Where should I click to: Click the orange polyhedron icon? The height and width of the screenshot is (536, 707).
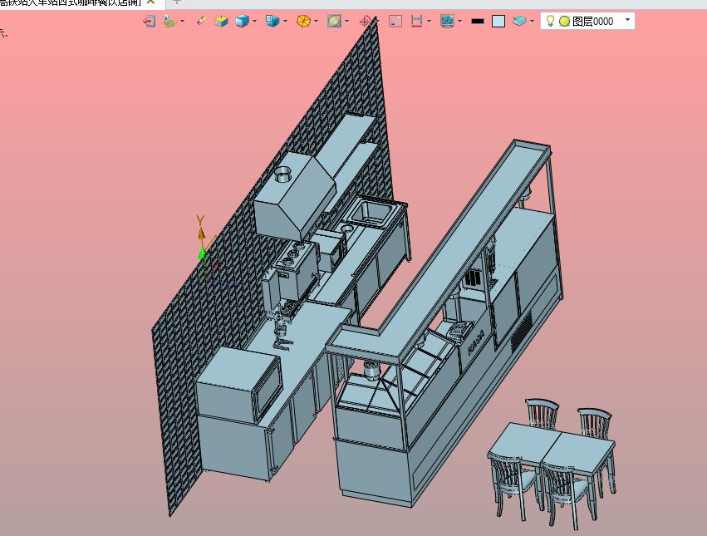coord(303,21)
